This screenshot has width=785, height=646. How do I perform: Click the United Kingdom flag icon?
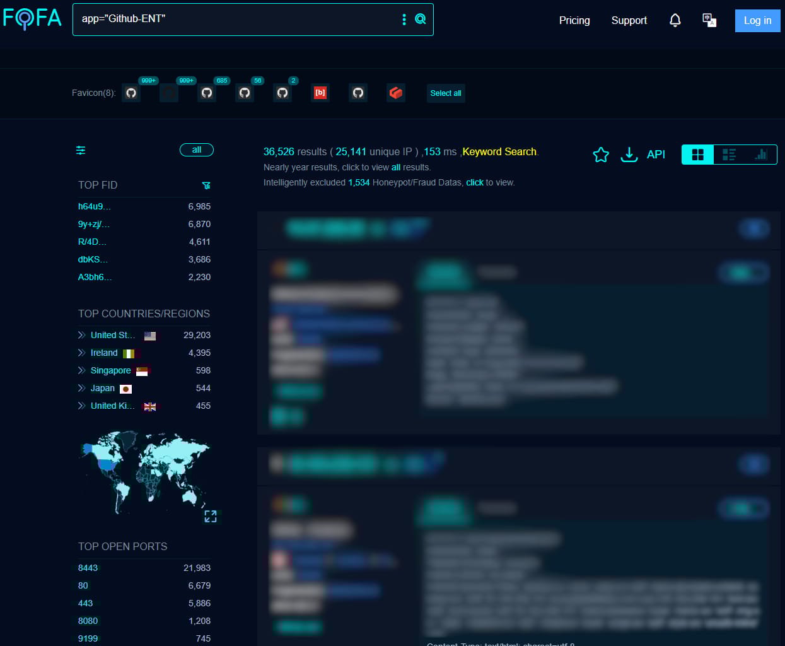(x=150, y=406)
